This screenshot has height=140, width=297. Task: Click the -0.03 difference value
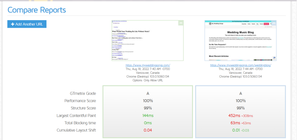click(x=245, y=130)
